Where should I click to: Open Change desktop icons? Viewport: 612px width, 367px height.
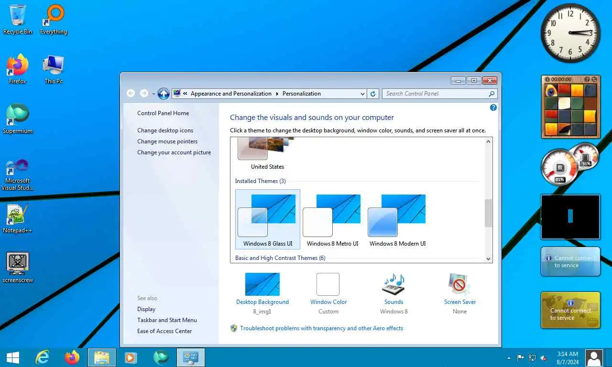tap(165, 130)
